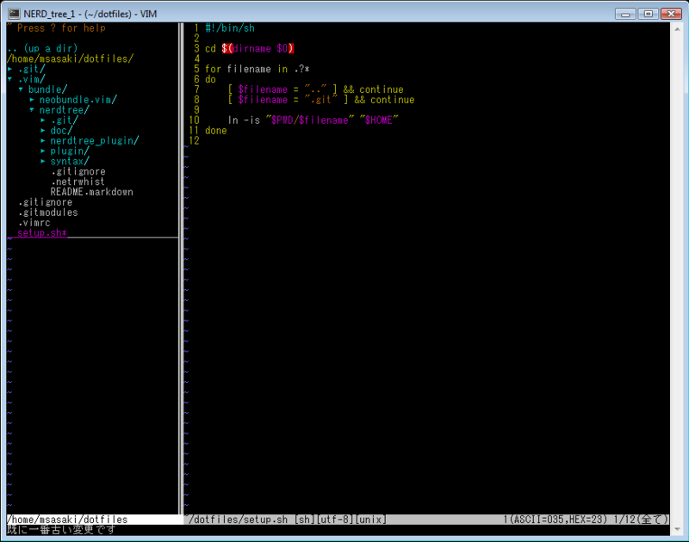Select the .gitmodules file
Image resolution: width=689 pixels, height=542 pixels.
pos(48,212)
